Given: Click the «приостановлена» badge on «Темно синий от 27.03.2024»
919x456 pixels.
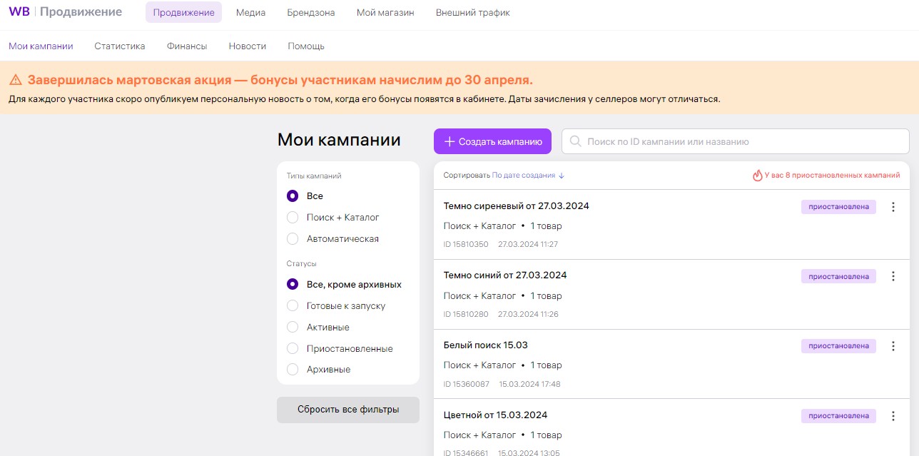Looking at the screenshot, I should (x=839, y=276).
